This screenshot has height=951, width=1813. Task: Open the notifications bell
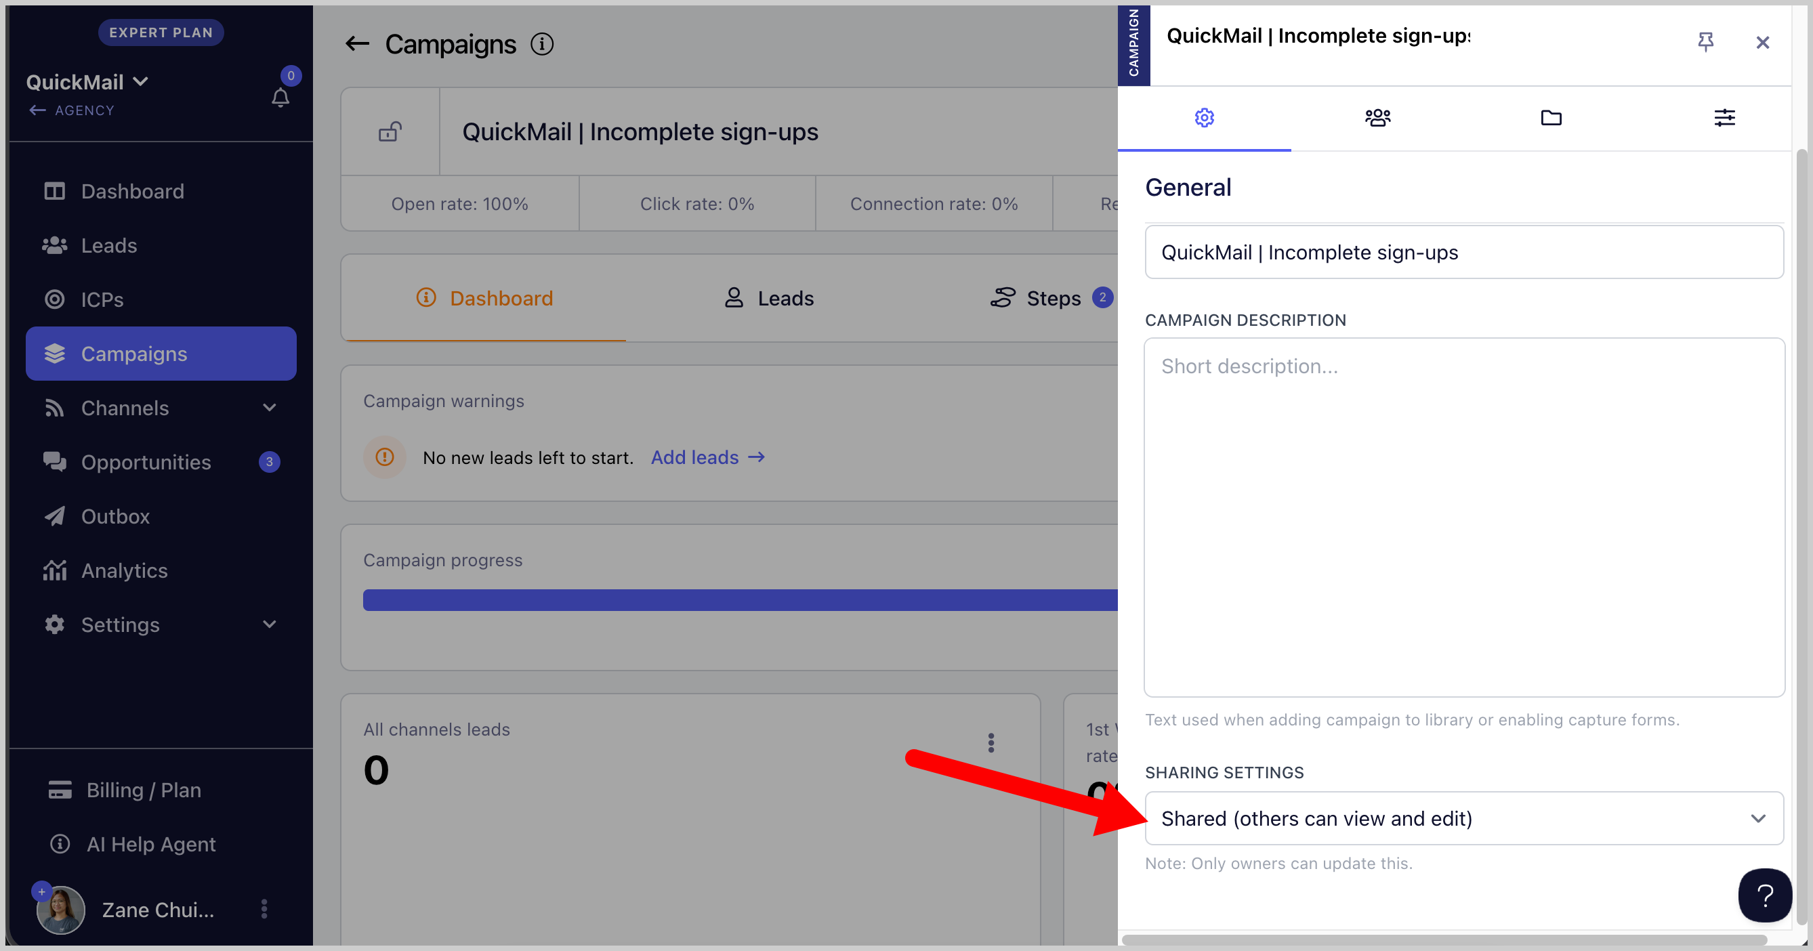click(280, 97)
